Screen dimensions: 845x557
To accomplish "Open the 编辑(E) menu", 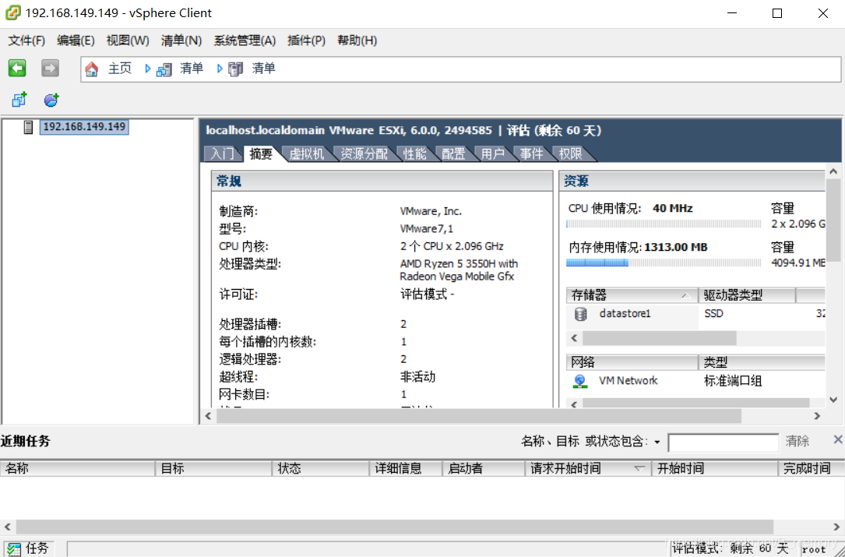I will (76, 41).
